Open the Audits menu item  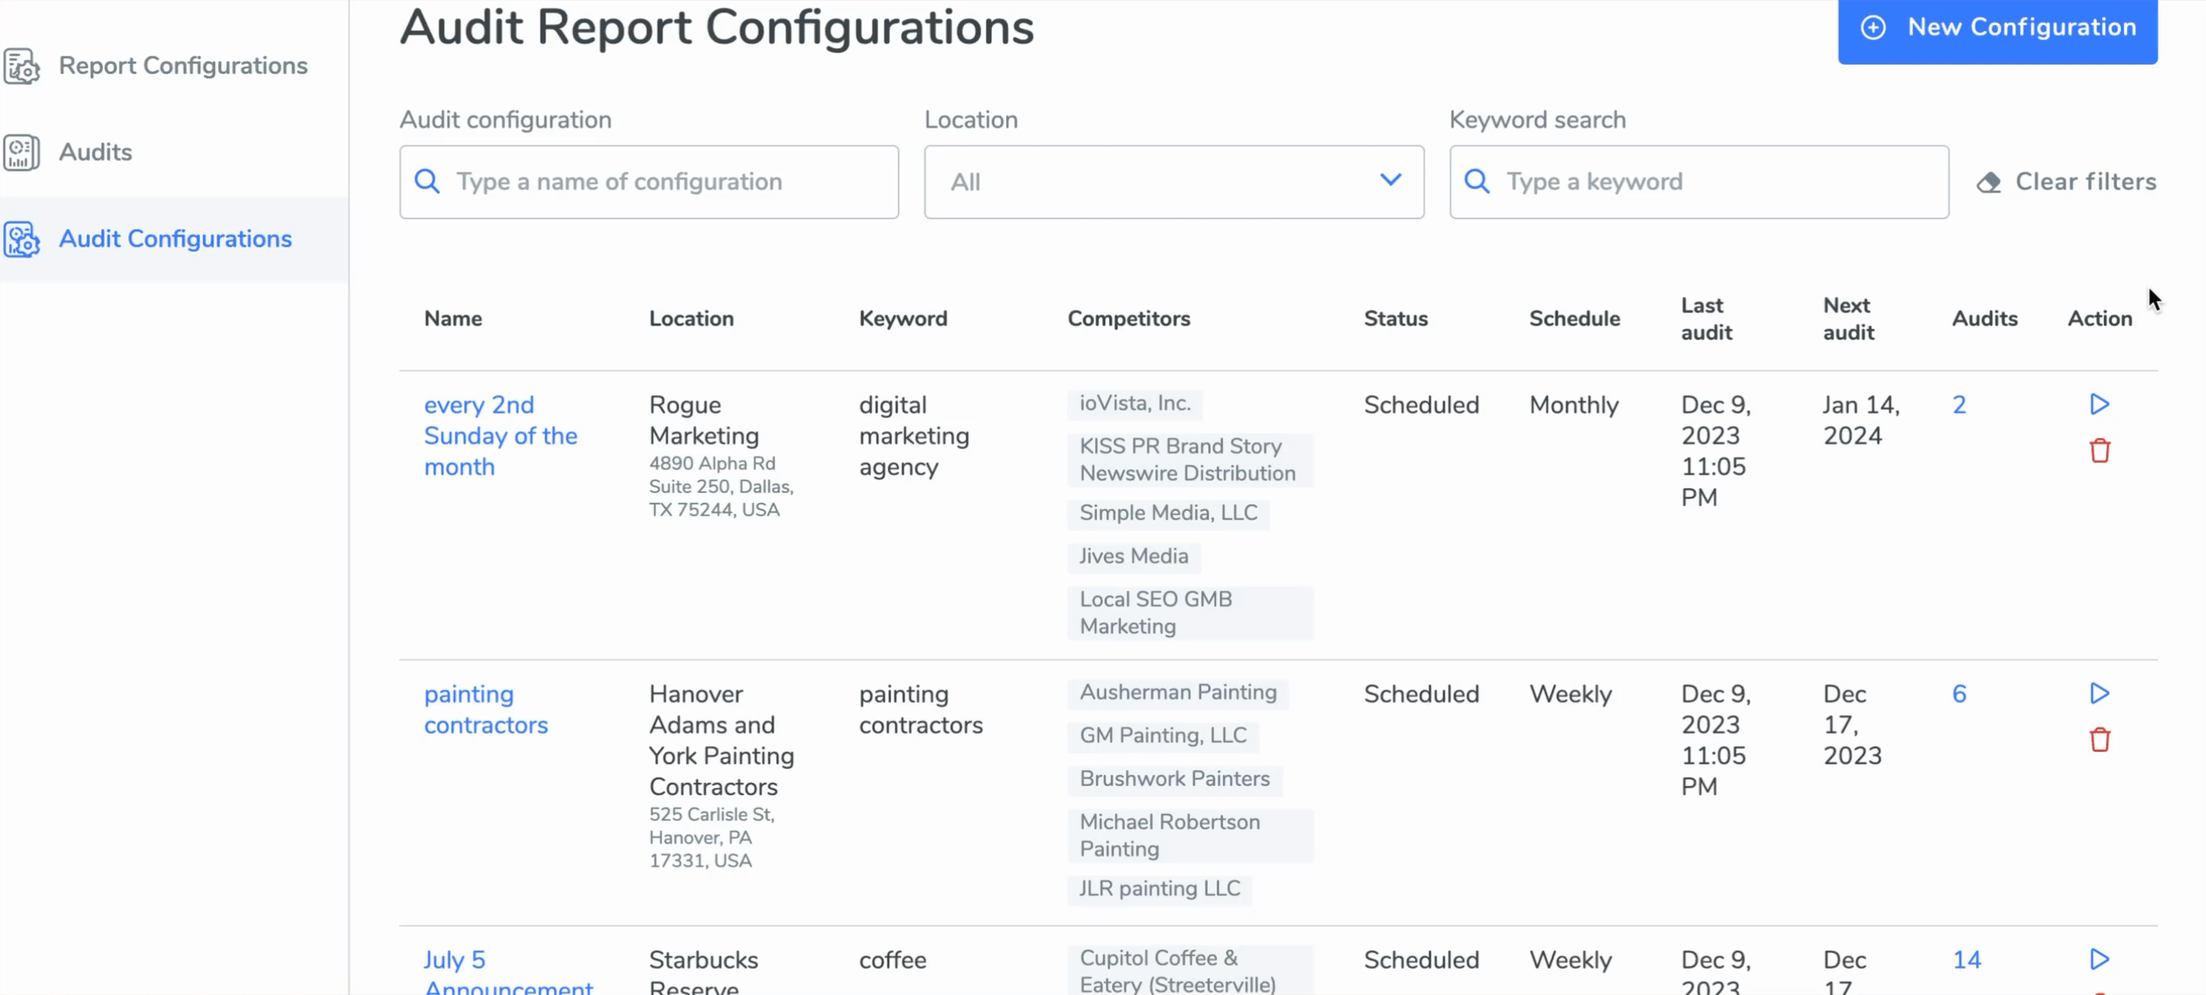[x=95, y=152]
